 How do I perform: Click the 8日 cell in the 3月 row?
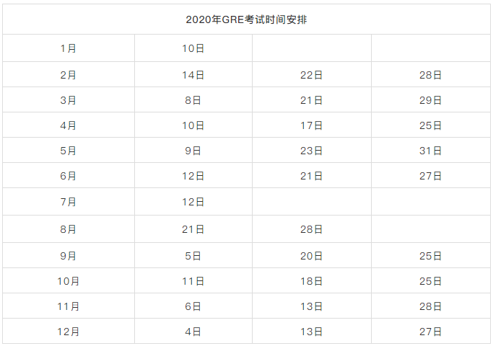(x=193, y=100)
